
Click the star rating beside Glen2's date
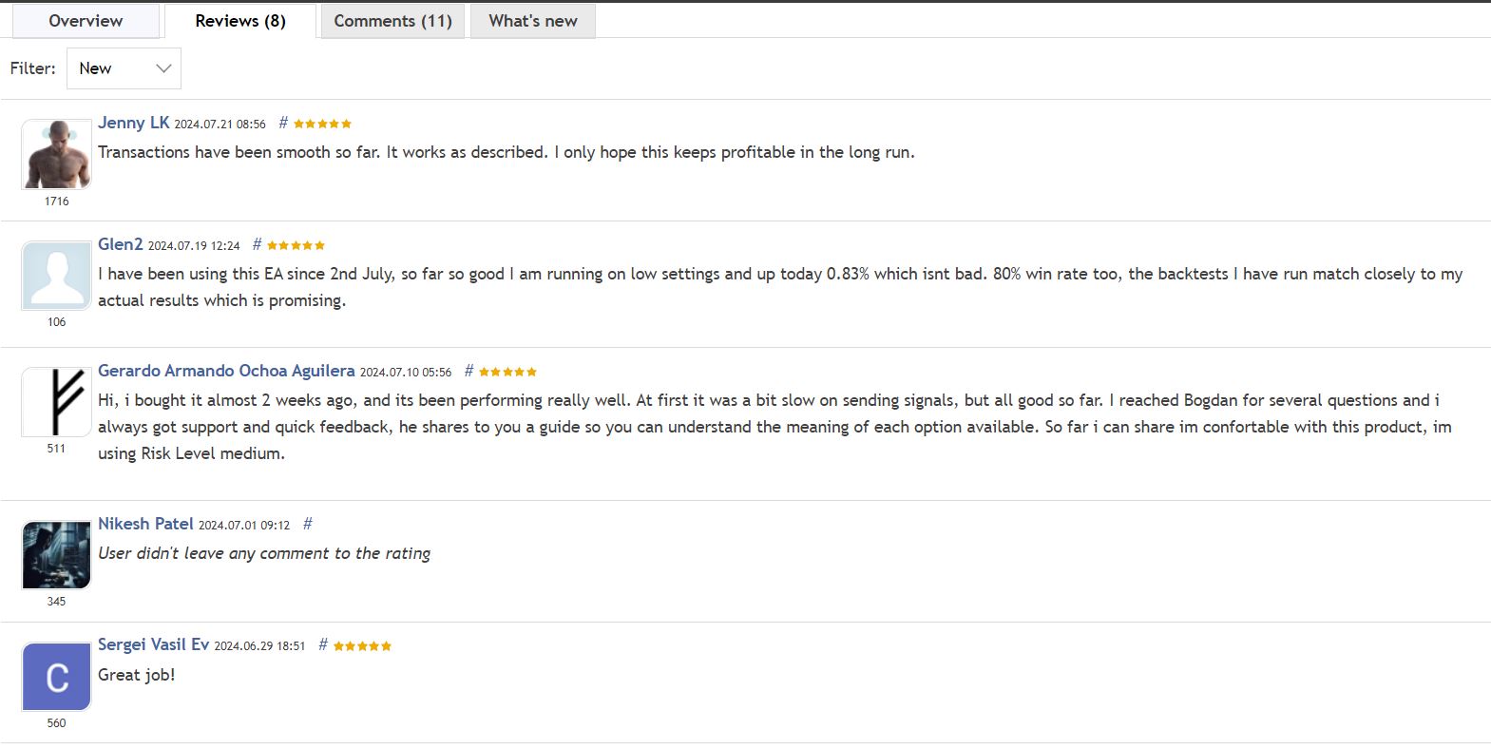click(295, 244)
